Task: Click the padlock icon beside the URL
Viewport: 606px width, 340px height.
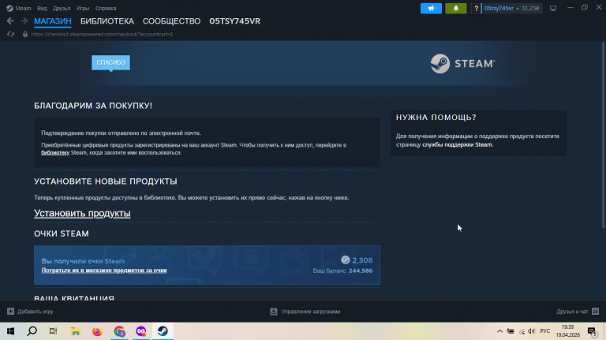Action: [25, 35]
